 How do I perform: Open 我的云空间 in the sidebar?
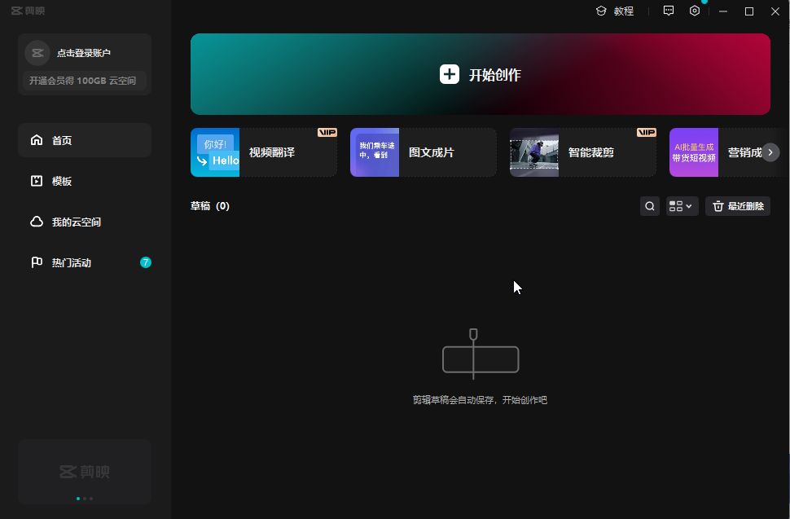(x=85, y=222)
